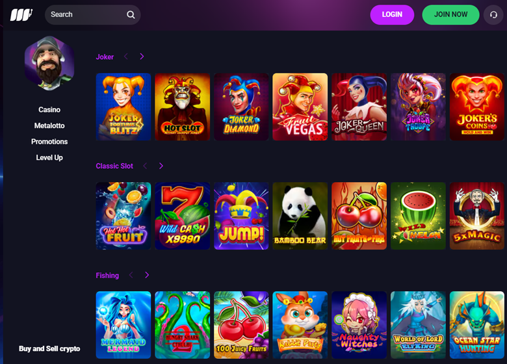Show next Joker games with right arrow

(x=142, y=57)
